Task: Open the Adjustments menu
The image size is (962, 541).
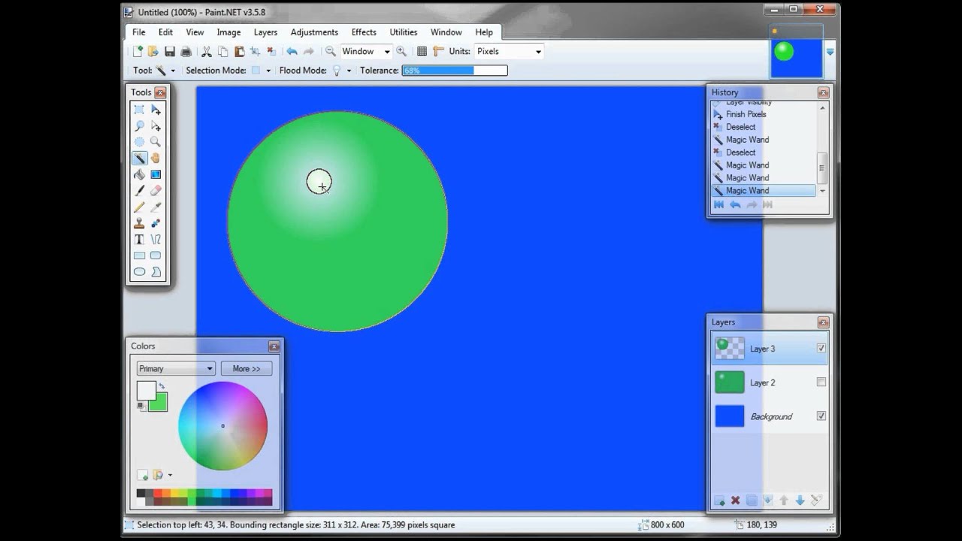Action: (314, 32)
